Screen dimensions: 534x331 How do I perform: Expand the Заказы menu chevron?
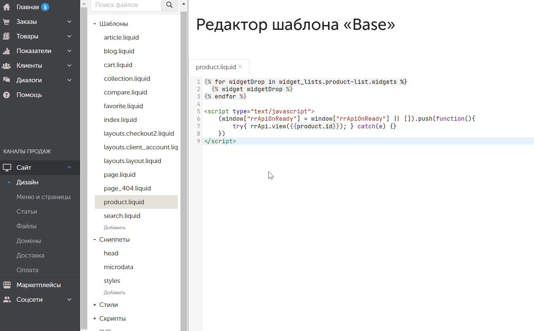coord(69,22)
